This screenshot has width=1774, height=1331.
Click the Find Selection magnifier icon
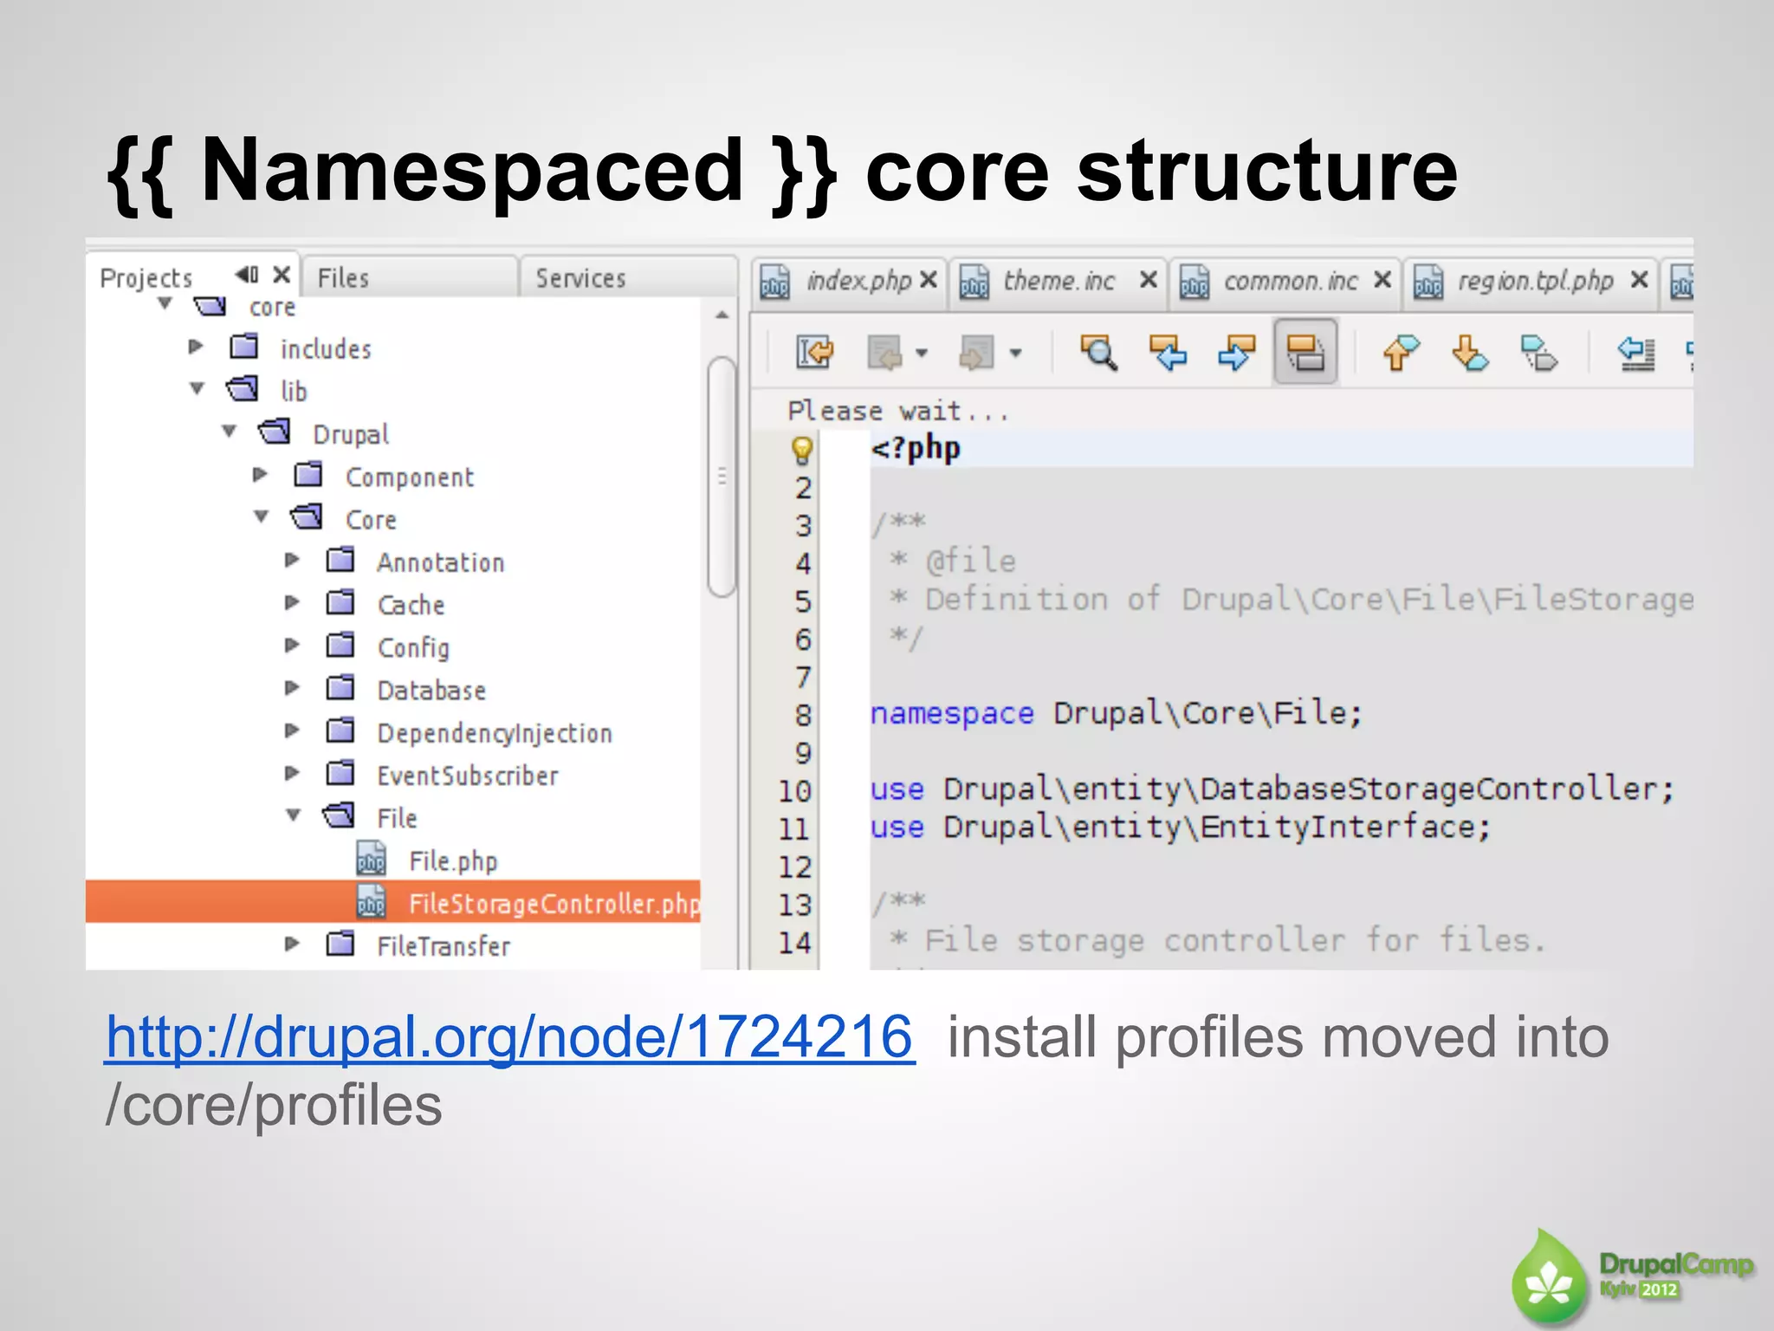click(x=1098, y=353)
